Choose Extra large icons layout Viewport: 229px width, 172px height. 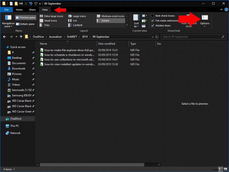click(x=54, y=16)
